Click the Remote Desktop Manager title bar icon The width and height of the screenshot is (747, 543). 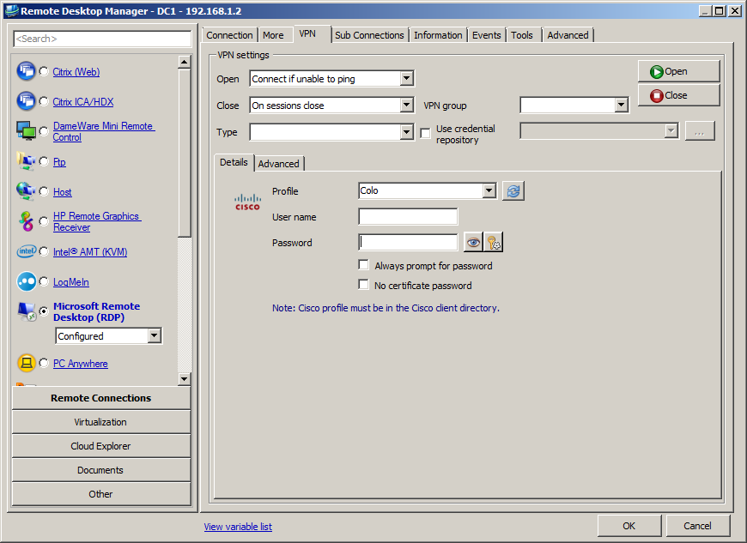click(x=11, y=10)
